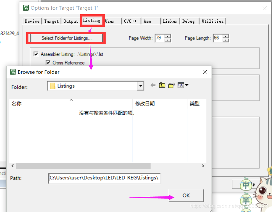Toggle the Cross Reference checkbox
272x212 pixels.
tap(48, 62)
